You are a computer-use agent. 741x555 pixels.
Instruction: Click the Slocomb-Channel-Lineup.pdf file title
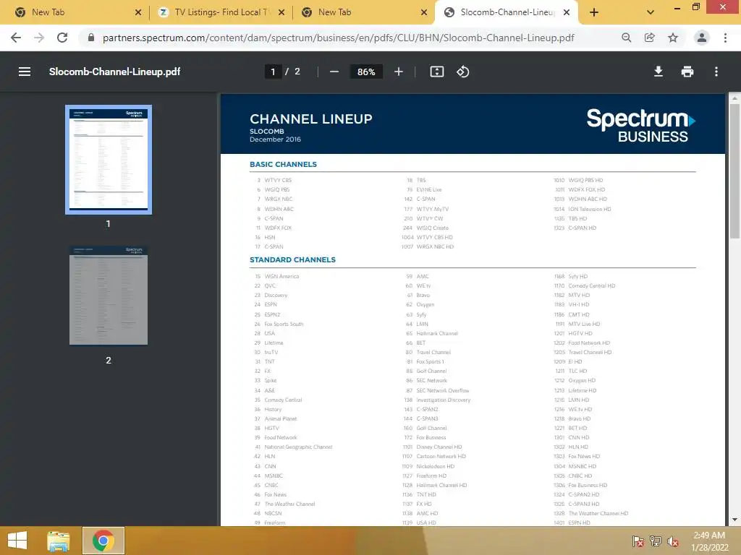[114, 72]
